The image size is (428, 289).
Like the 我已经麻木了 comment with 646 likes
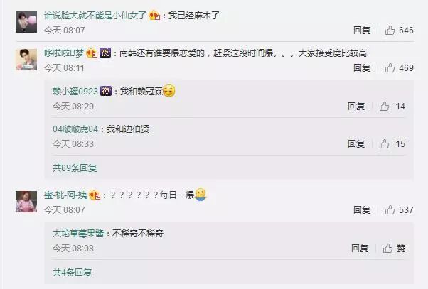pyautogui.click(x=399, y=31)
